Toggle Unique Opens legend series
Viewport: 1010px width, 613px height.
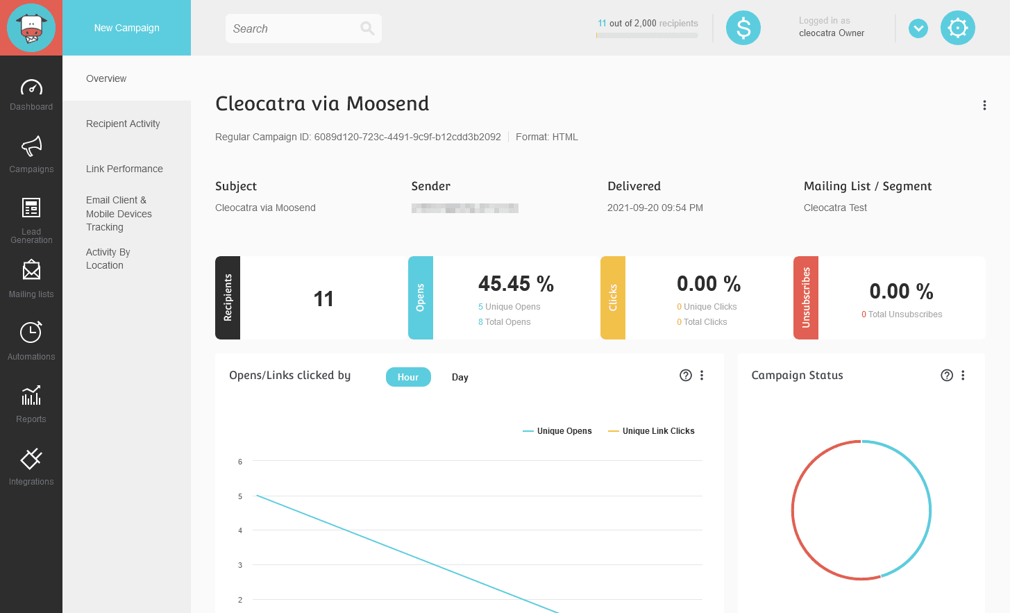pos(557,431)
